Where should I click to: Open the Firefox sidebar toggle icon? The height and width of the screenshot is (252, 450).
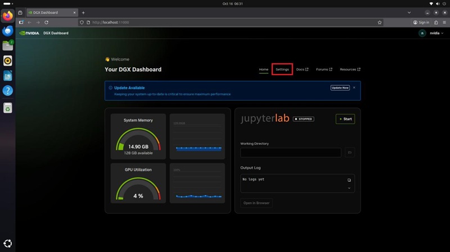(21, 22)
